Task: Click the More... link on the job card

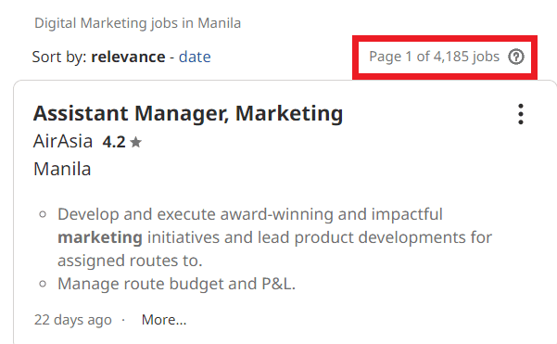Action: pyautogui.click(x=164, y=320)
